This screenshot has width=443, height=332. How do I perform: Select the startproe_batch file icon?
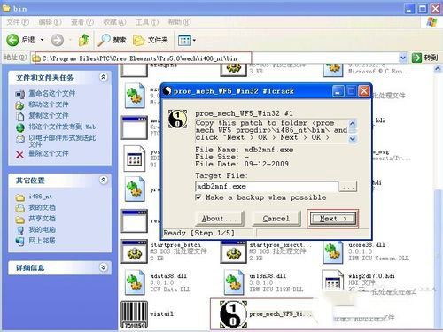[135, 251]
